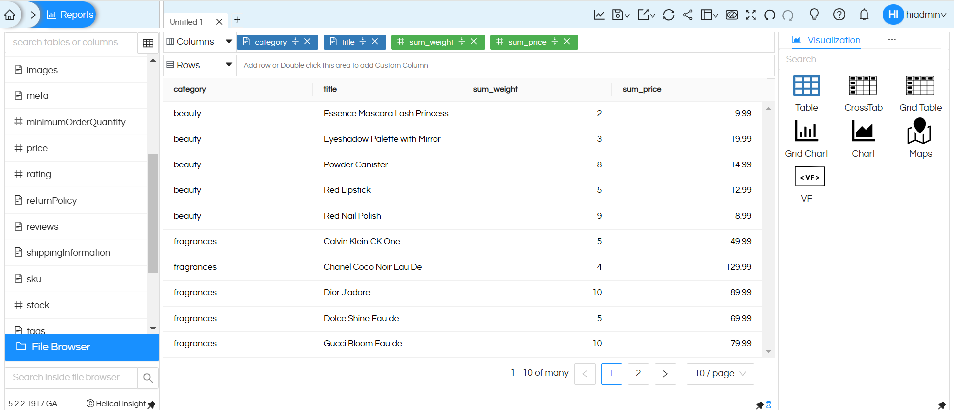Open the save dropdown
Viewport: 954px width, 411px height.
621,15
